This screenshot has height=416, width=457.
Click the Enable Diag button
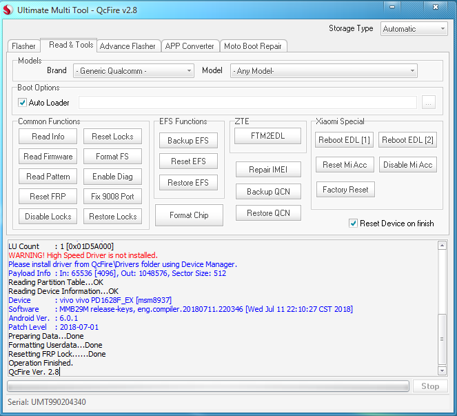(x=112, y=177)
